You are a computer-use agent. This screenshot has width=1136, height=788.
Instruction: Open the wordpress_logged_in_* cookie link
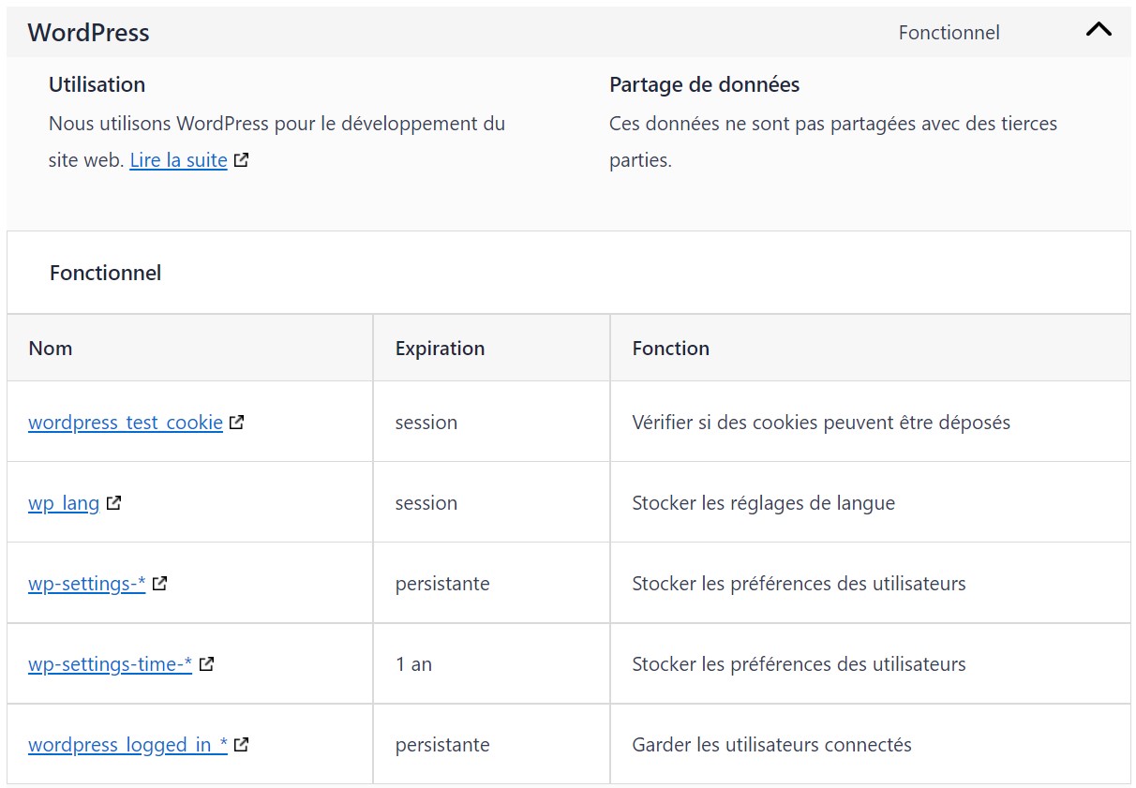(127, 745)
